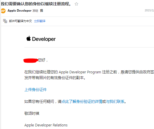The width and height of the screenshot is (154, 129).
Task: Click the 与我们联系 contact link
Action: click(115, 101)
